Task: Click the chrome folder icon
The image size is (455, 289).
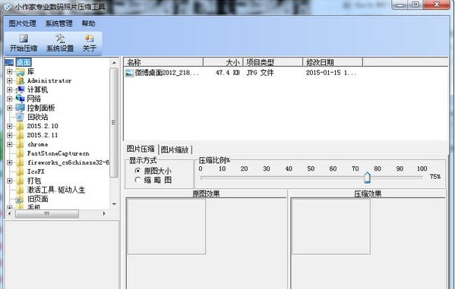Action: coord(20,144)
